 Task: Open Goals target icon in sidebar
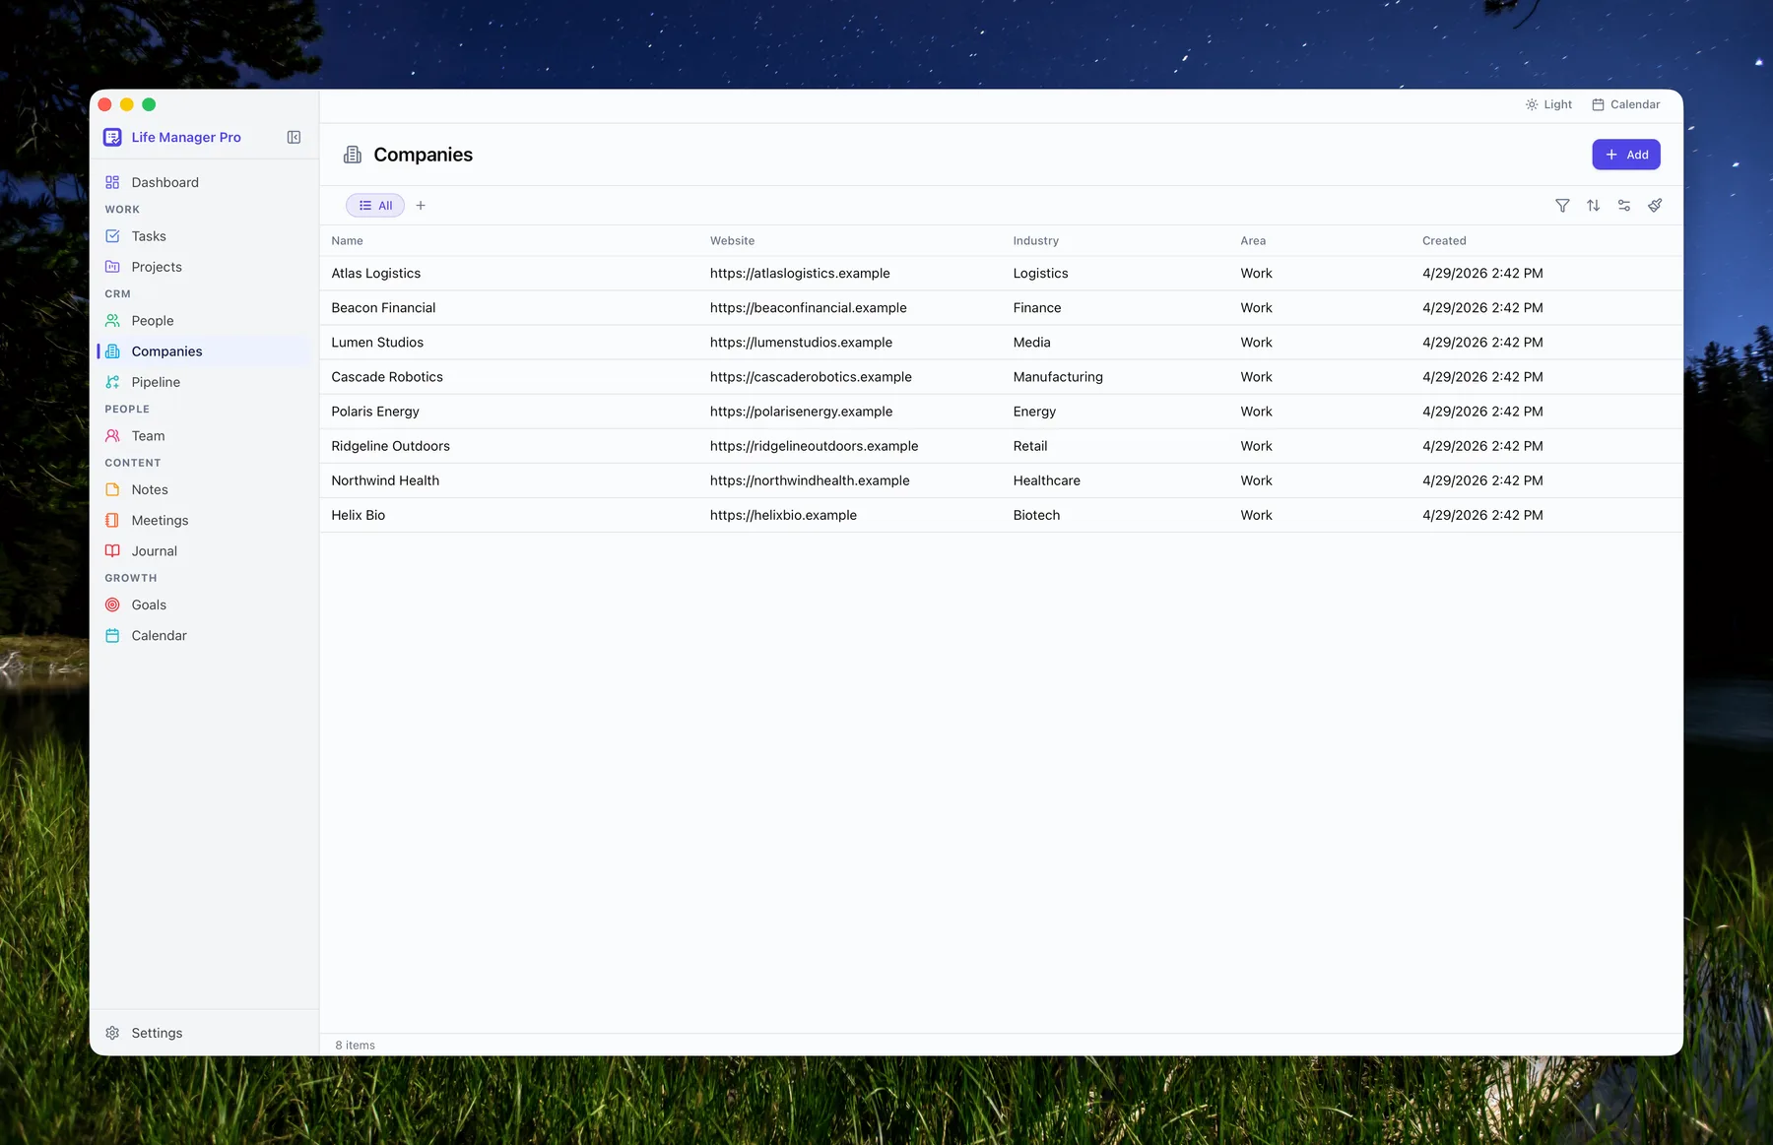(x=112, y=604)
